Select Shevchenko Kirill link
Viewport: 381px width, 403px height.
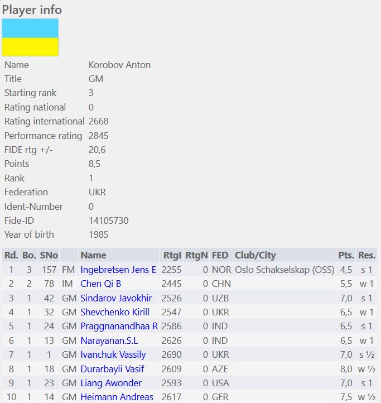(x=115, y=312)
